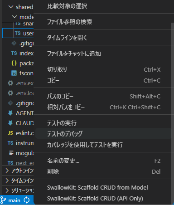Click the git branch icon in status bar

pos(3,200)
